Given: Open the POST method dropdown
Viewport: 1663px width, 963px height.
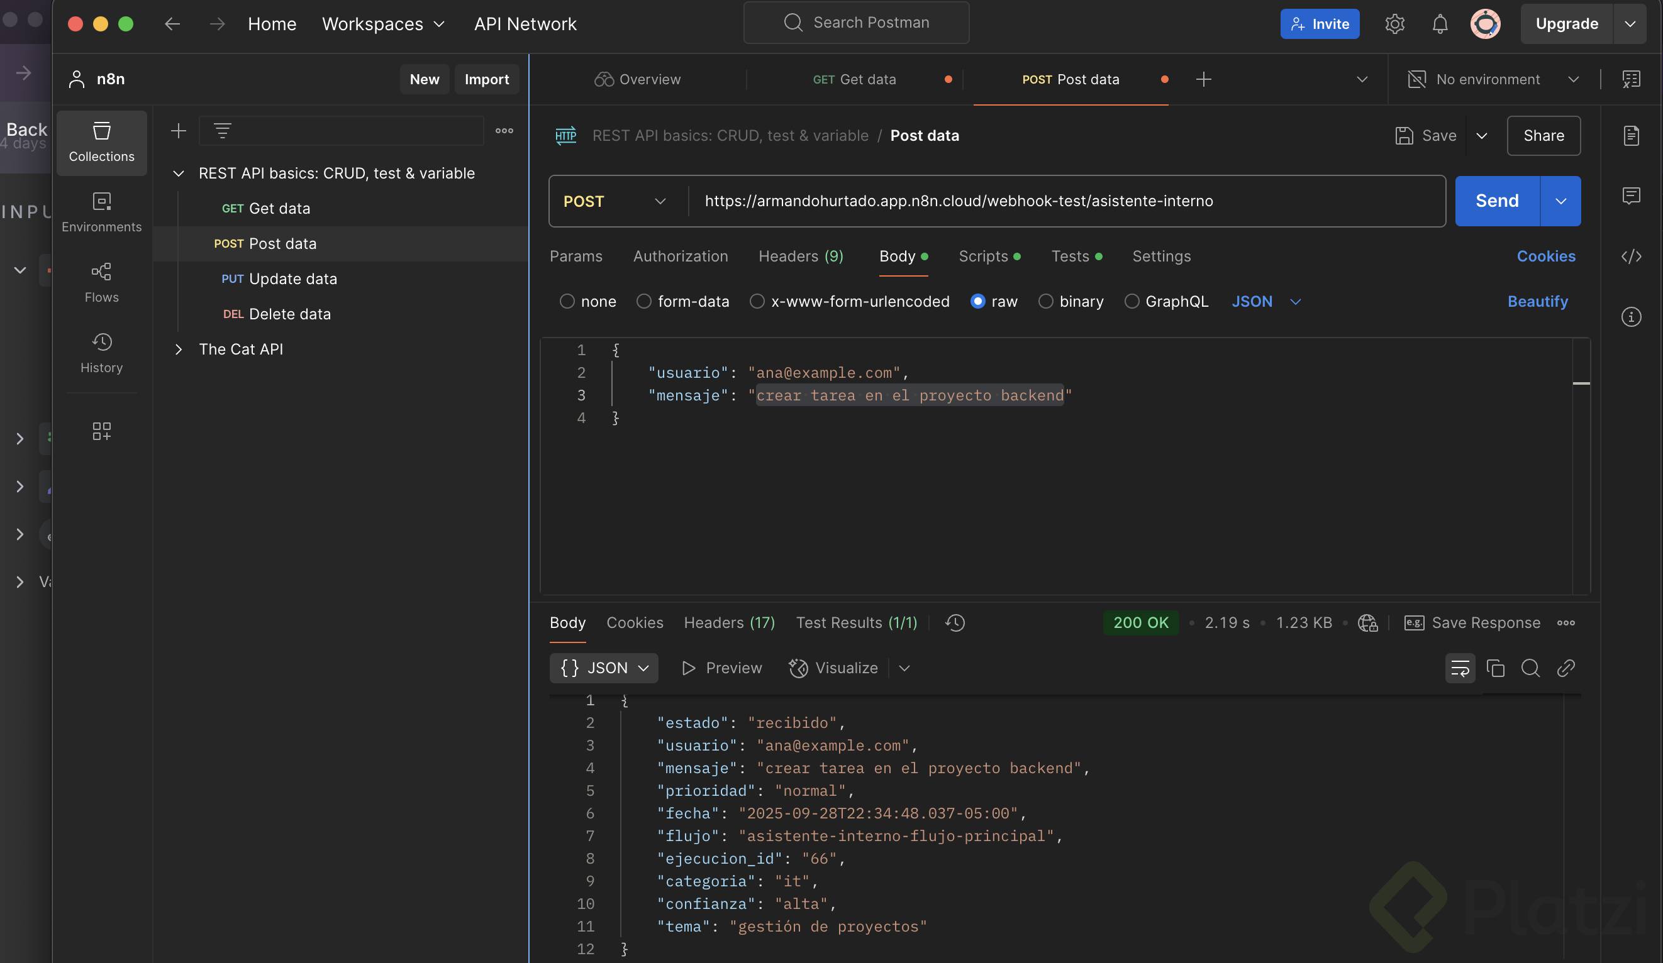Looking at the screenshot, I should click(614, 201).
